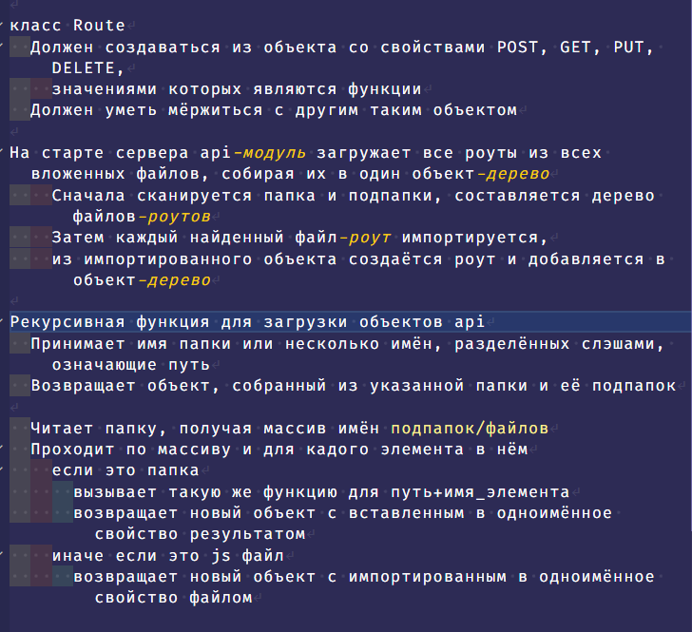Viewport: 692px width, 632px height.
Task: Click the word "вставленным"
Action: 407,513
